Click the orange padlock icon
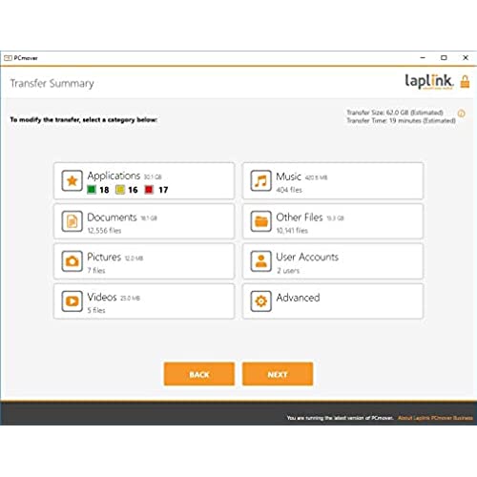The image size is (477, 477). (465, 82)
